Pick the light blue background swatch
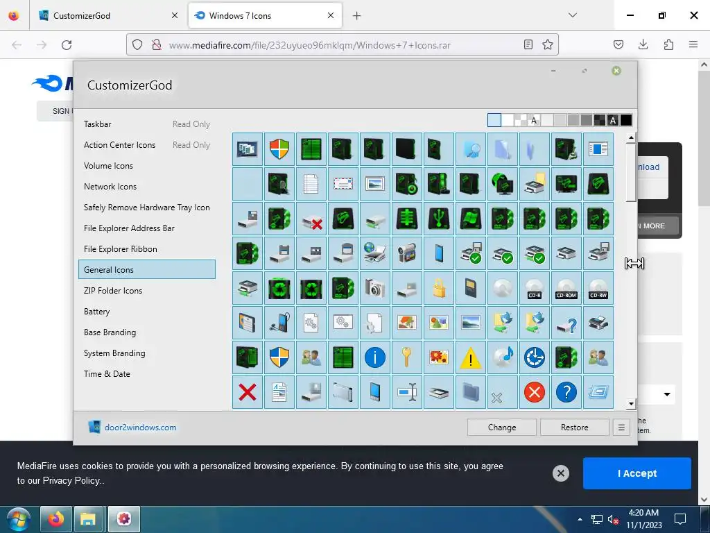 (494, 120)
